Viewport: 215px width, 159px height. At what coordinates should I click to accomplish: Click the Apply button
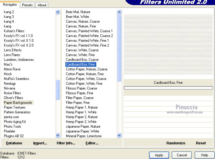(x=159, y=155)
